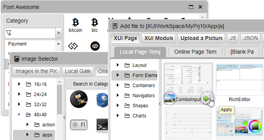
Task: Choose the terminal prompt image
Action: click(x=102, y=126)
